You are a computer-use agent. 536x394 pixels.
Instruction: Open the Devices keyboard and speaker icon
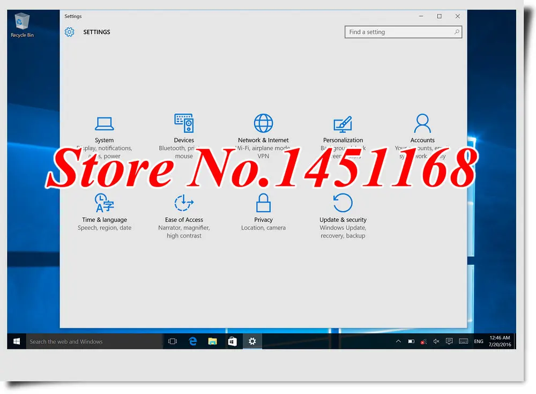coord(184,123)
